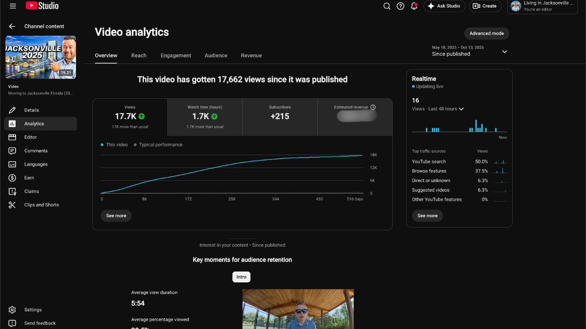Open the Jacksonville 2025 video thumbnail
The image size is (586, 329).
point(41,57)
